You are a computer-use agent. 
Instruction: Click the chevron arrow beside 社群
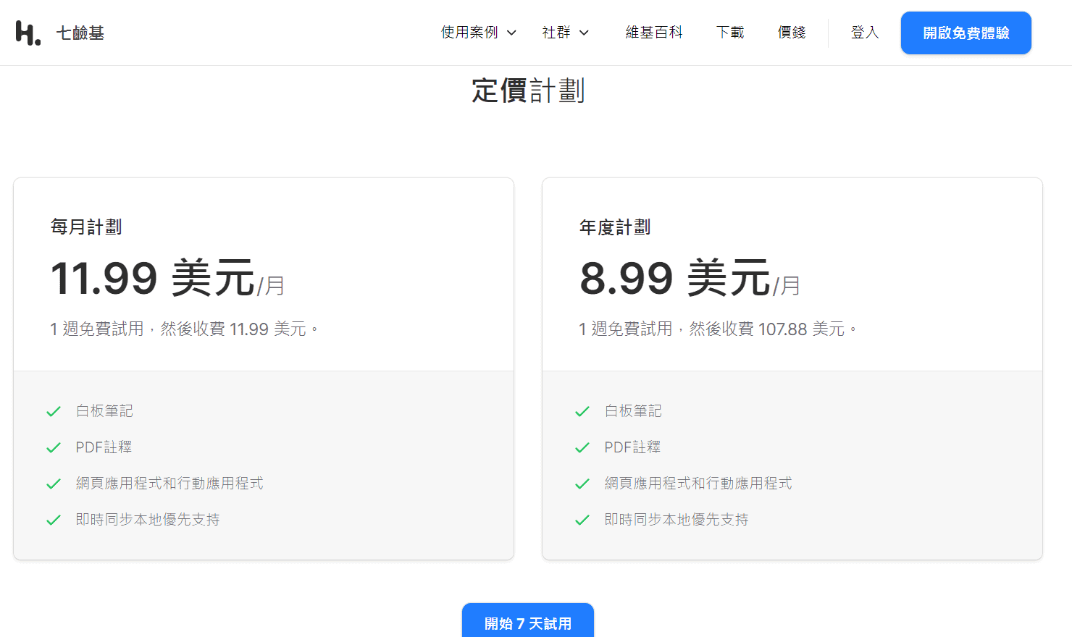pyautogui.click(x=585, y=33)
